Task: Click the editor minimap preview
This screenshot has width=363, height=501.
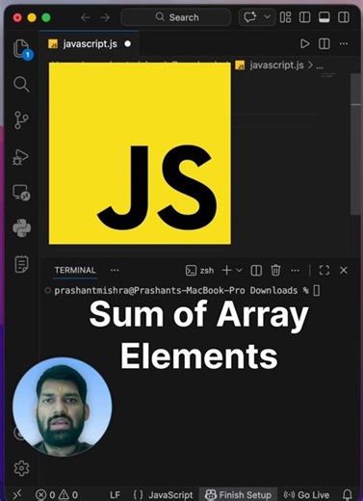Action: tap(328, 75)
